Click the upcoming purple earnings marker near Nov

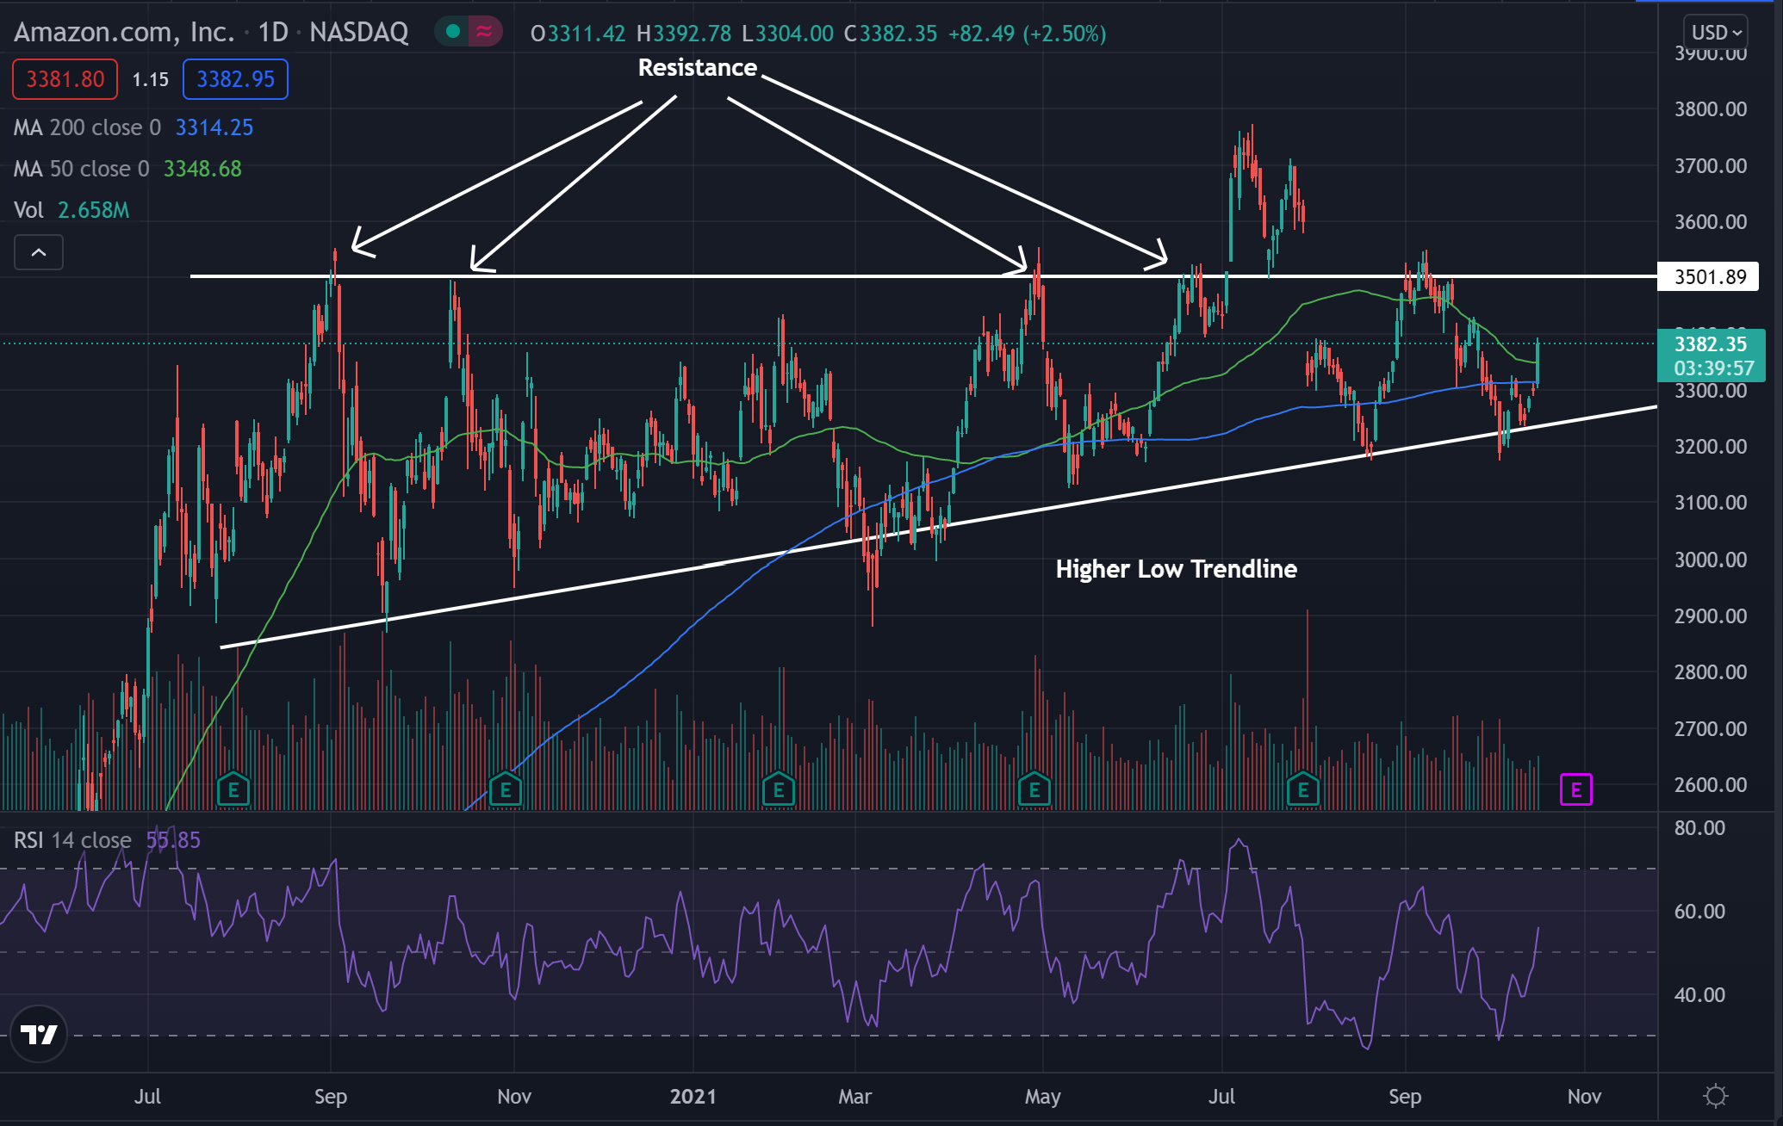(x=1576, y=789)
